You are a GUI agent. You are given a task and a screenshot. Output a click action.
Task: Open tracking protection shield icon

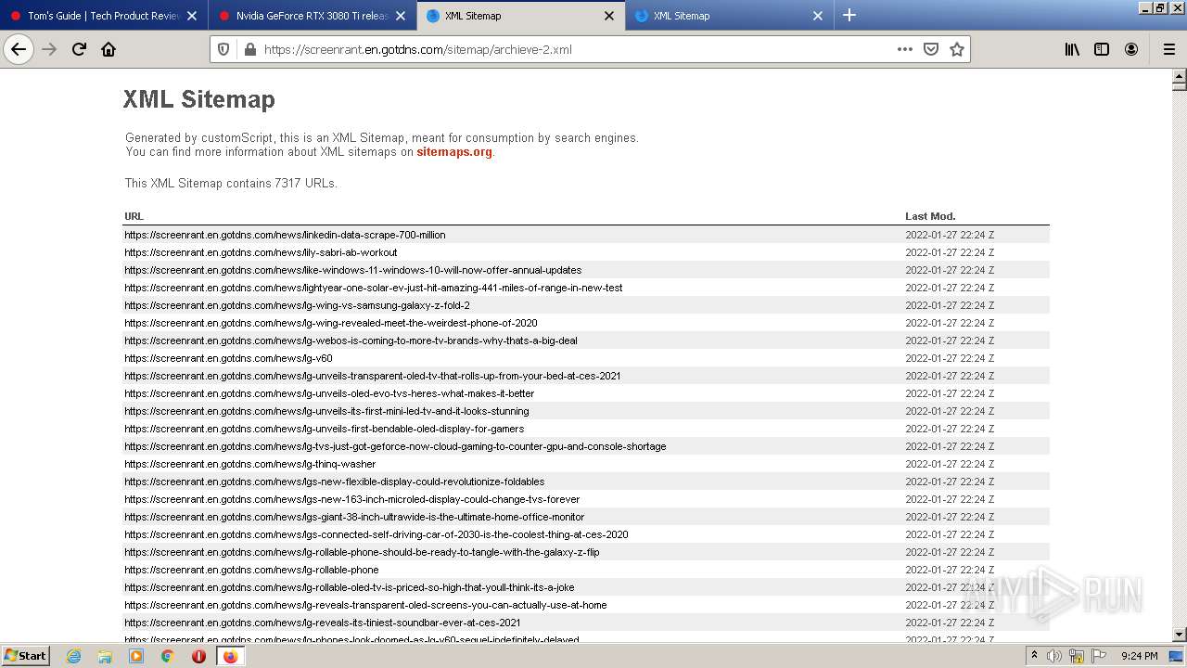tap(223, 49)
